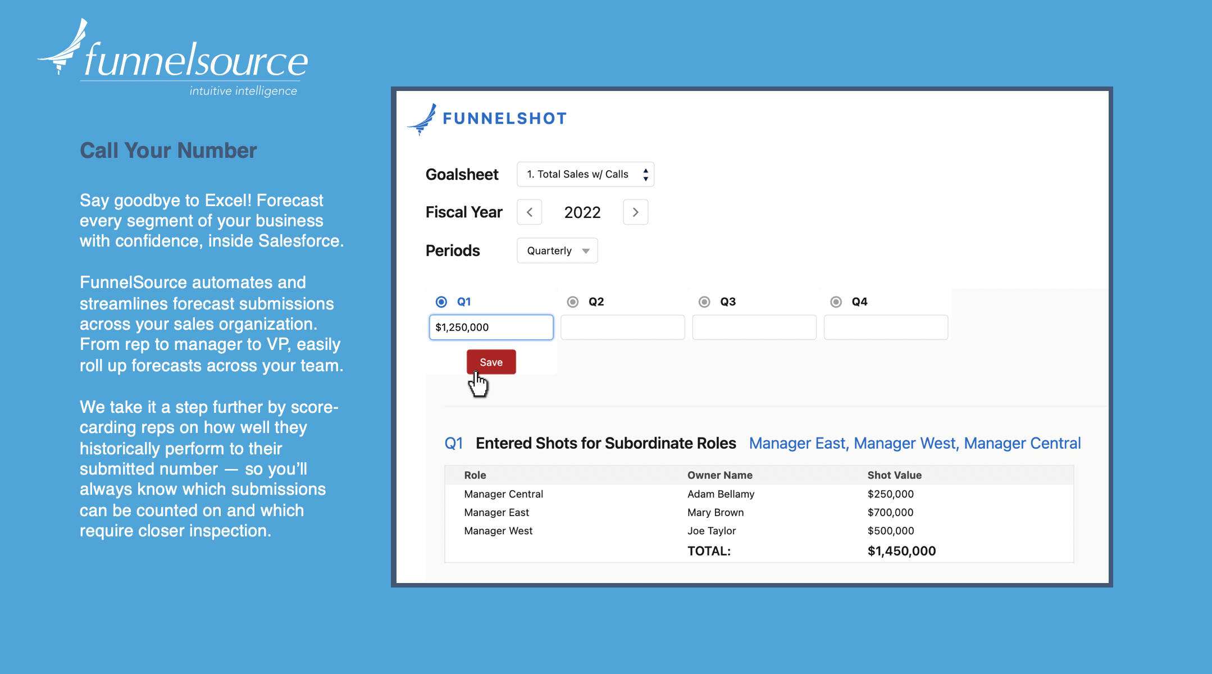Screen dimensions: 1212x674
Task: Click the Periods label
Action: [x=453, y=251]
